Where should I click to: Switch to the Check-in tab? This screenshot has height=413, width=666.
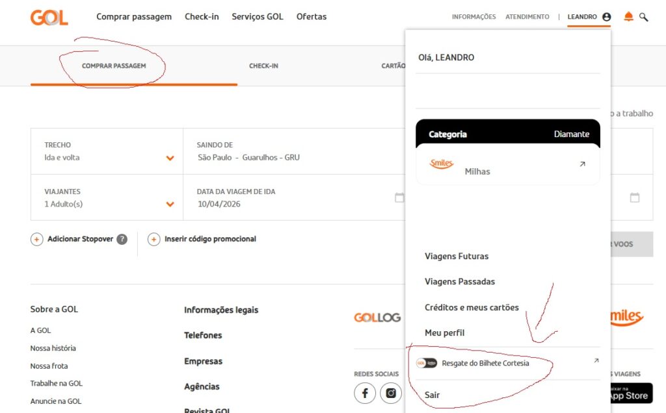[263, 66]
